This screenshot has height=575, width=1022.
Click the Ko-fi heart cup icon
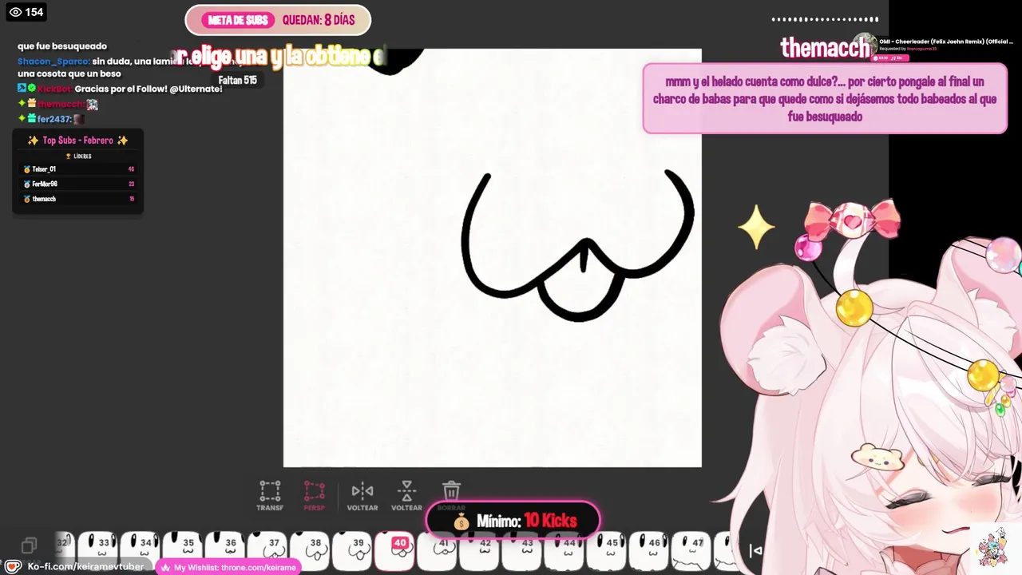click(13, 566)
